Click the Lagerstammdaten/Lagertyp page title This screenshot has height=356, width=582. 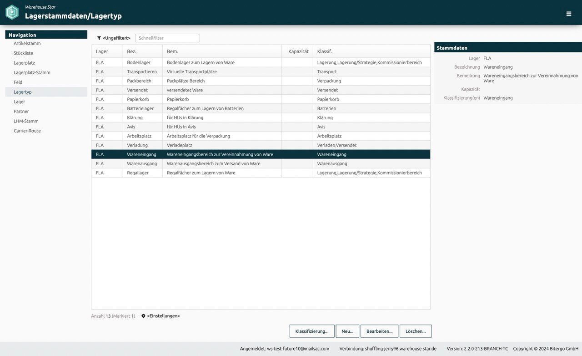73,16
